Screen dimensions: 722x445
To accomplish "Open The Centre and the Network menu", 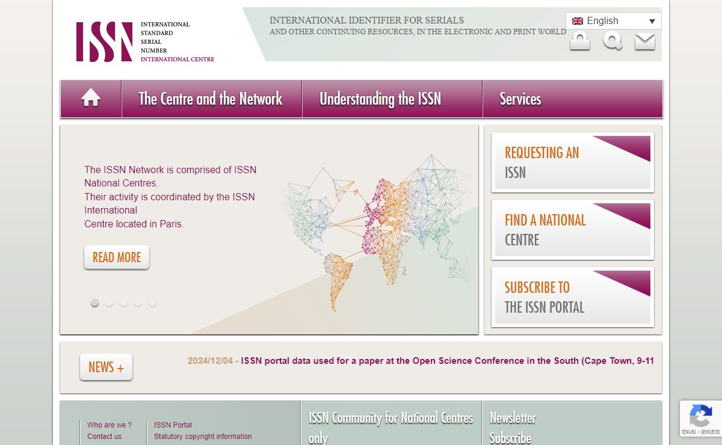I will 211,99.
